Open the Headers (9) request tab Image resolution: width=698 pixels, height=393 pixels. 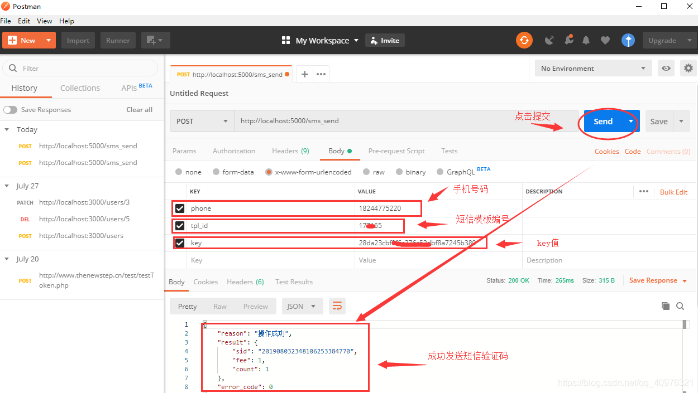coord(290,151)
